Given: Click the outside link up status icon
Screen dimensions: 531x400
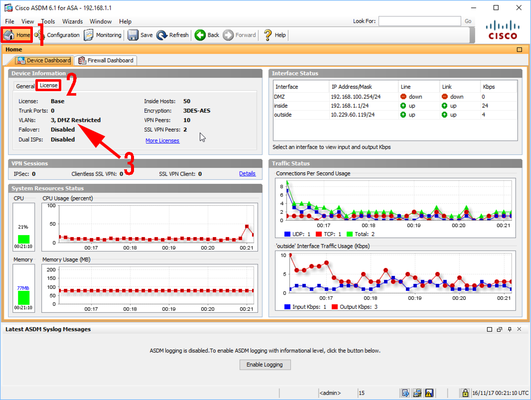Looking at the screenshot, I should 445,115.
